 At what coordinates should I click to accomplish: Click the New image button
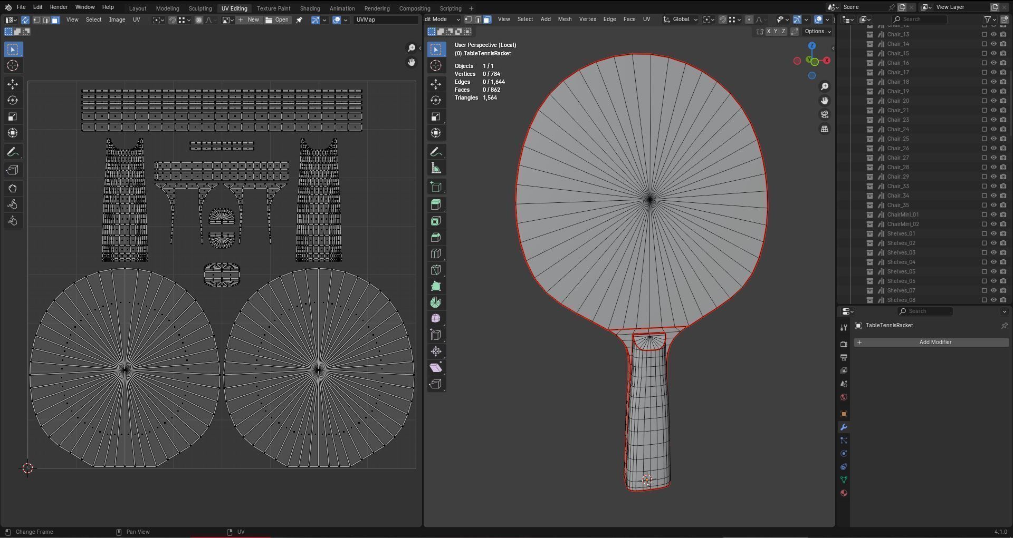pyautogui.click(x=249, y=20)
